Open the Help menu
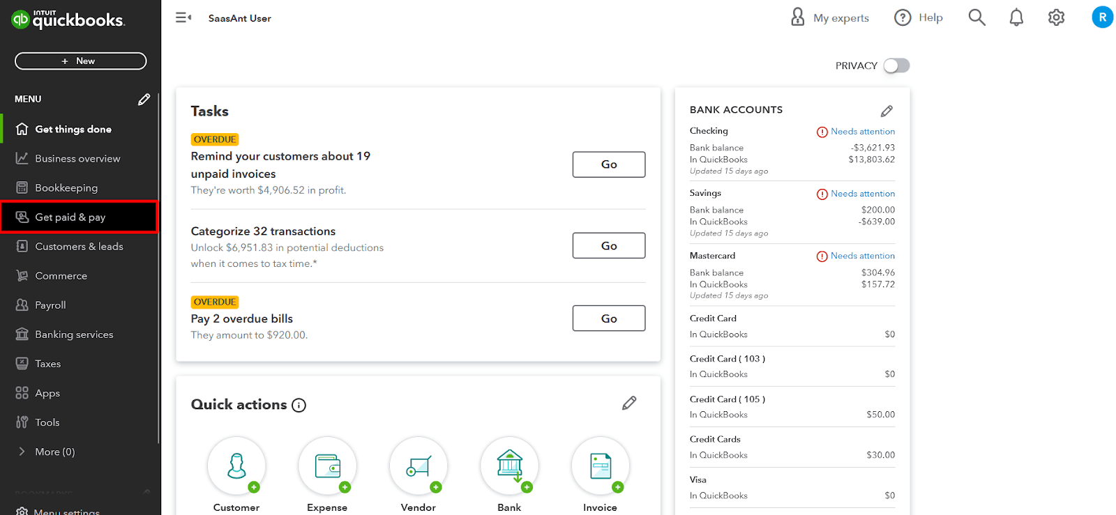The image size is (1116, 515). click(x=919, y=17)
